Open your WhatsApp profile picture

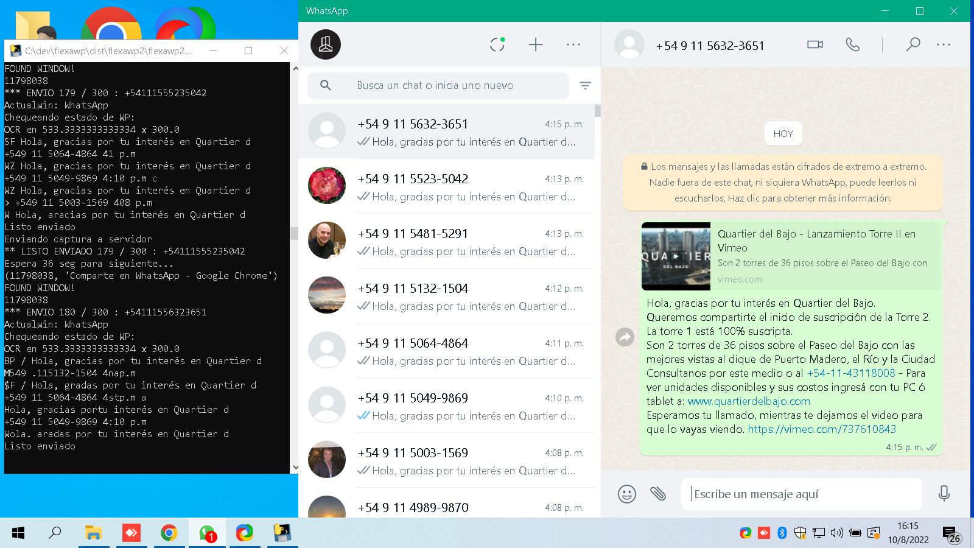pyautogui.click(x=326, y=44)
